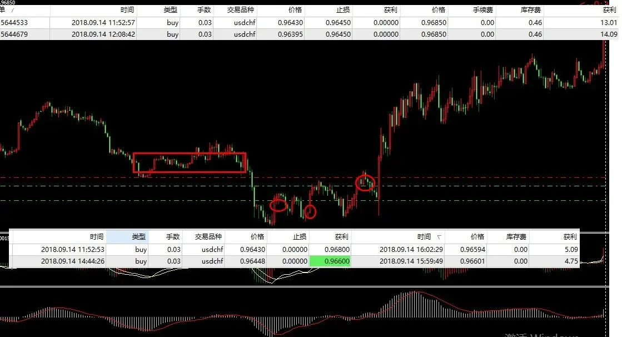Click the 止损 header in lower table
The width and height of the screenshot is (622, 337).
300,236
